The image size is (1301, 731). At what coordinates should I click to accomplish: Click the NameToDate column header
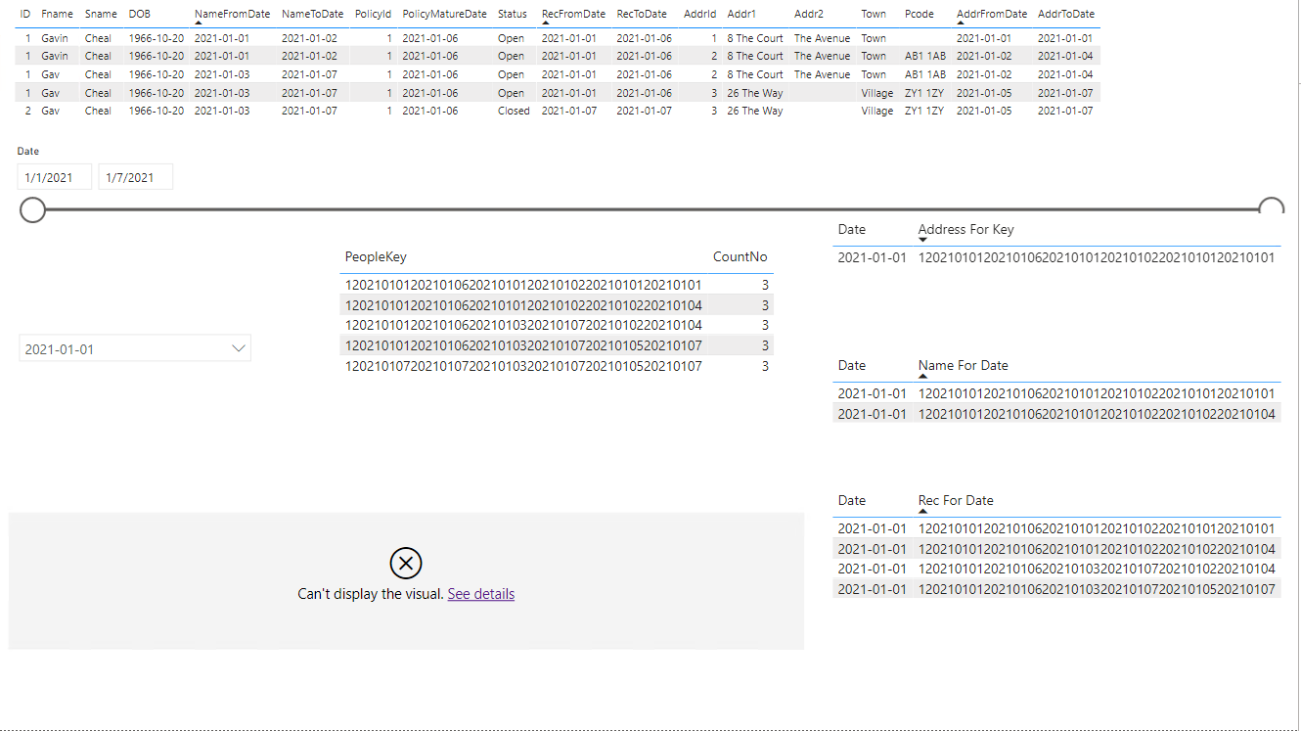(x=312, y=14)
